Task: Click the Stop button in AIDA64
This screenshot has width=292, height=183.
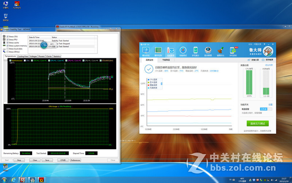Action: 19,160
